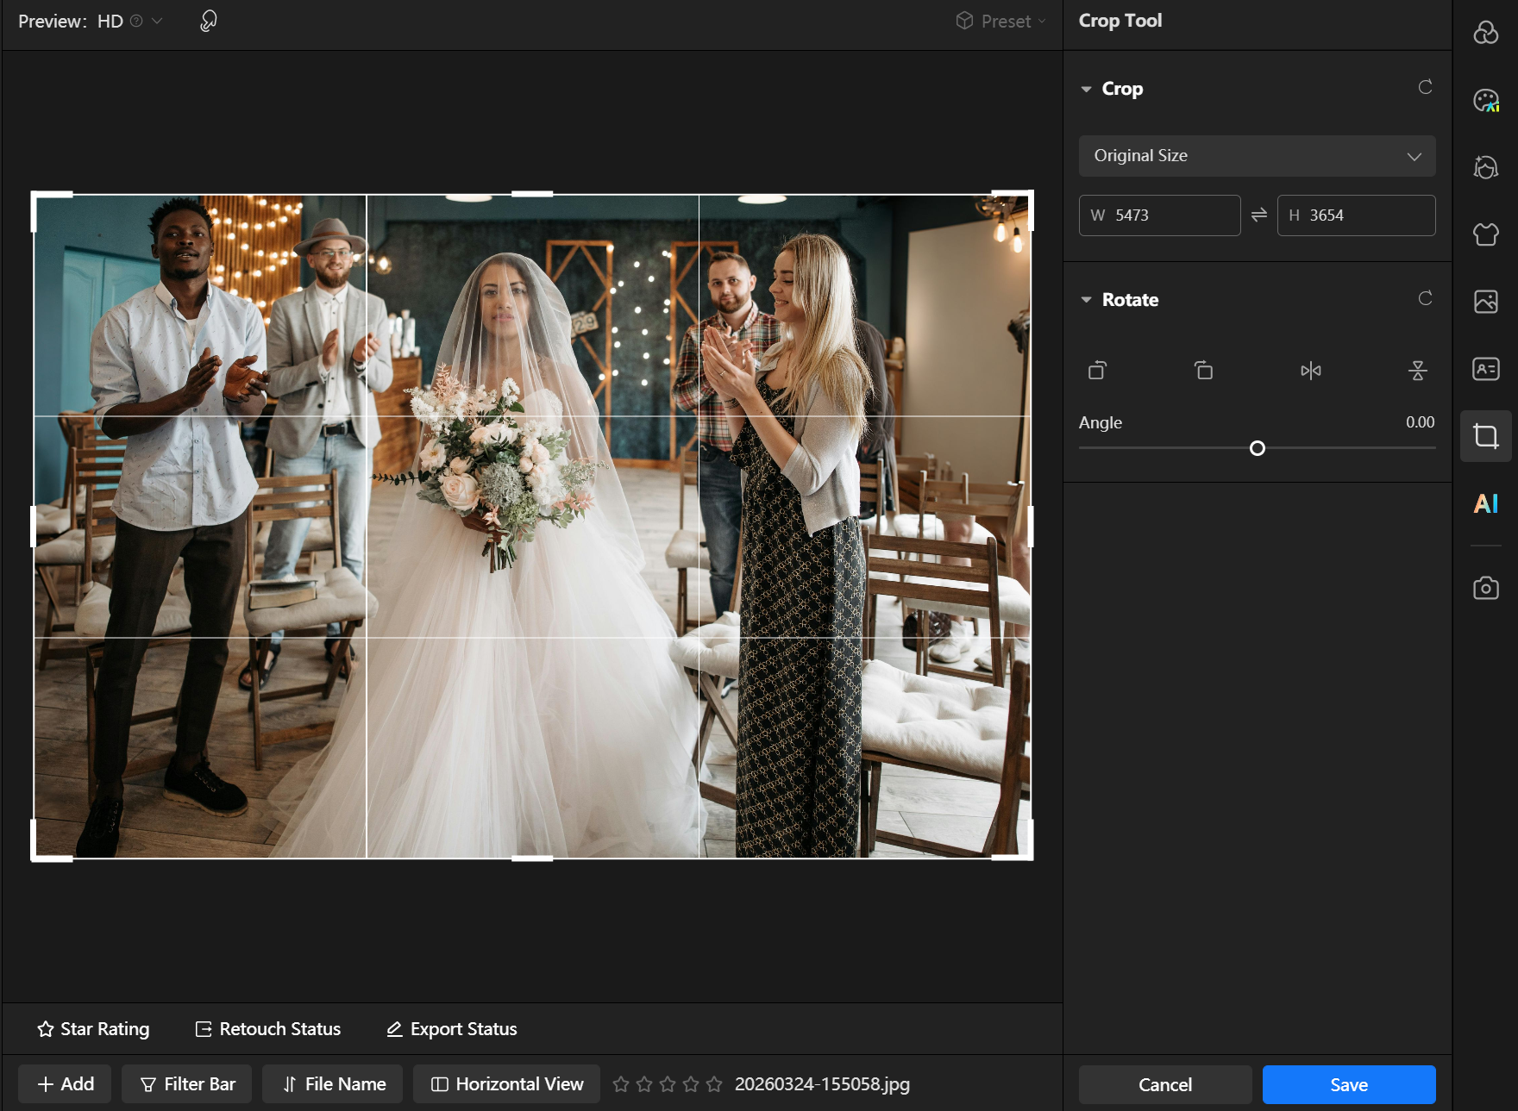Open the Original Size aspect ratio dropdown
Image resolution: width=1518 pixels, height=1111 pixels.
pyautogui.click(x=1257, y=156)
